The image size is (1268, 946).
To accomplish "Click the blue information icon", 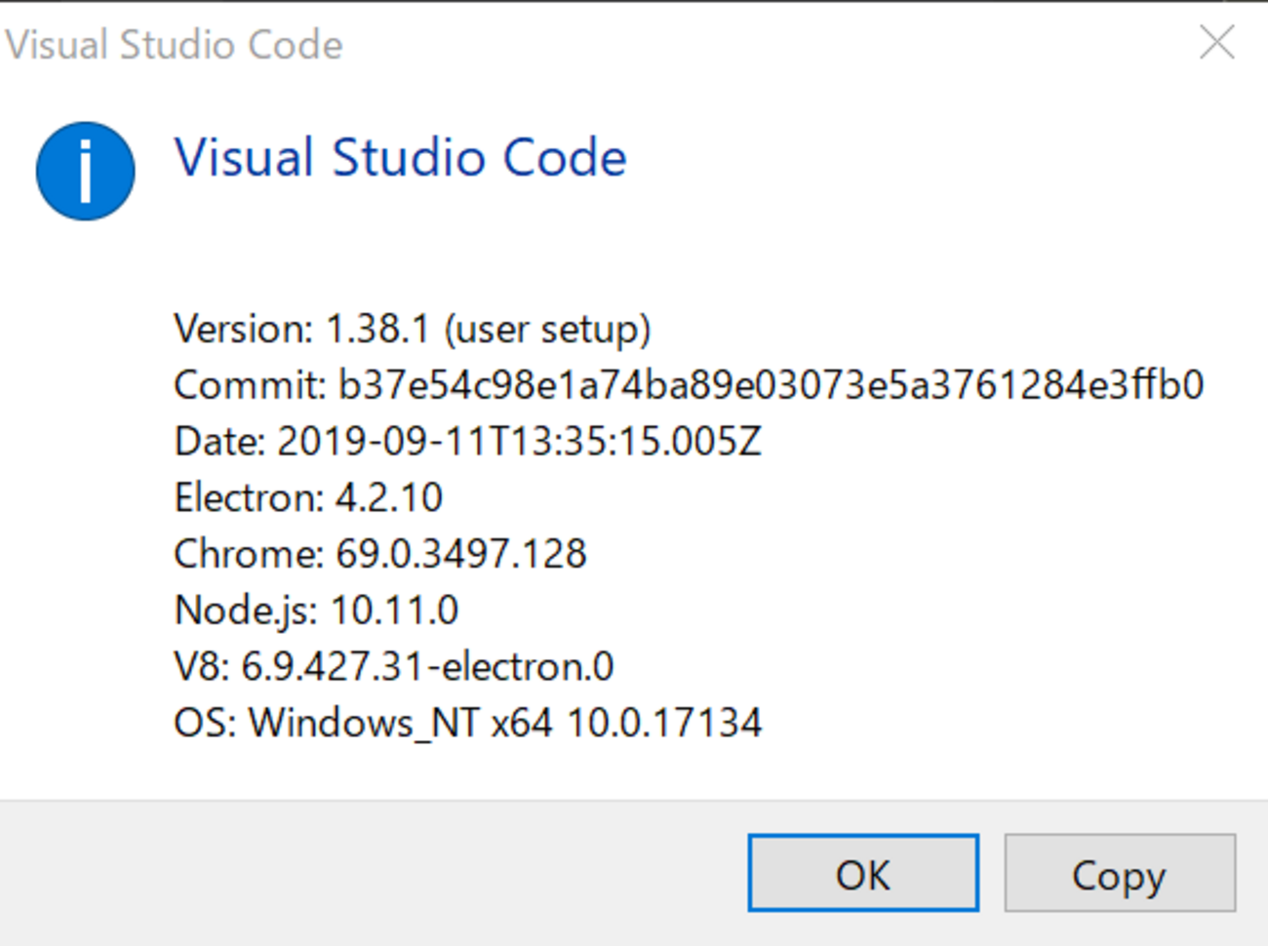I will [86, 171].
